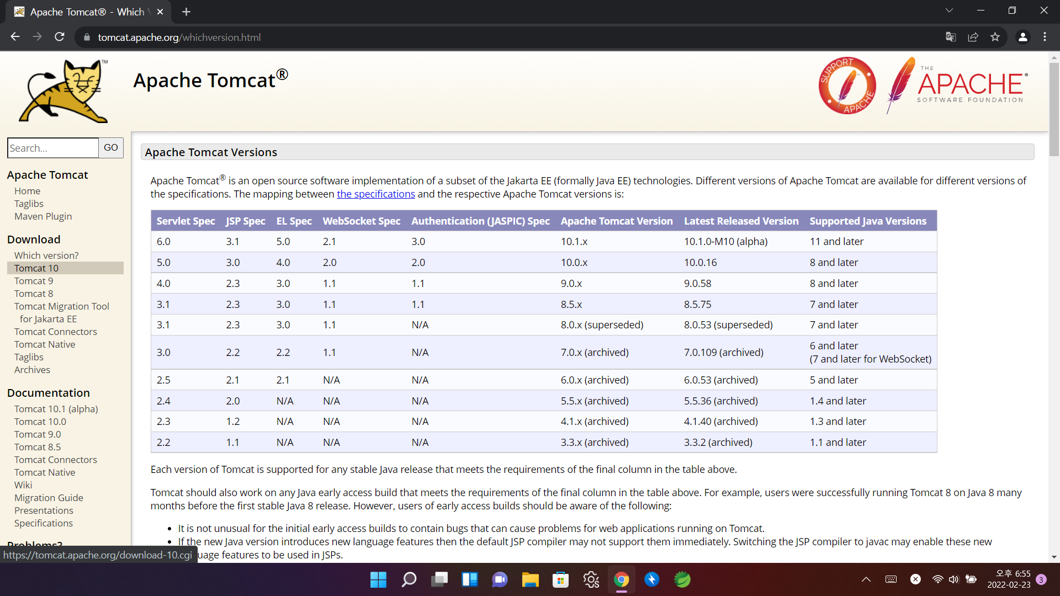Click into the Search input field

coord(53,148)
